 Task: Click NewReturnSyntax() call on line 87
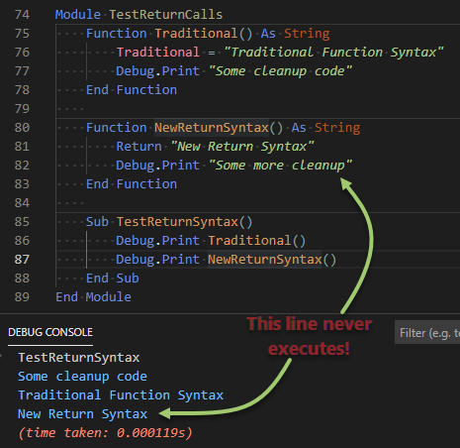click(272, 260)
